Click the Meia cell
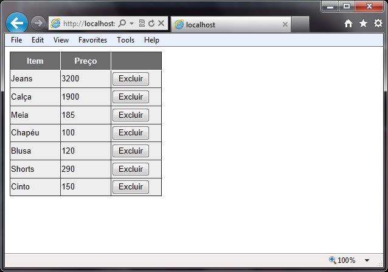The height and width of the screenshot is (272, 388). (x=35, y=115)
